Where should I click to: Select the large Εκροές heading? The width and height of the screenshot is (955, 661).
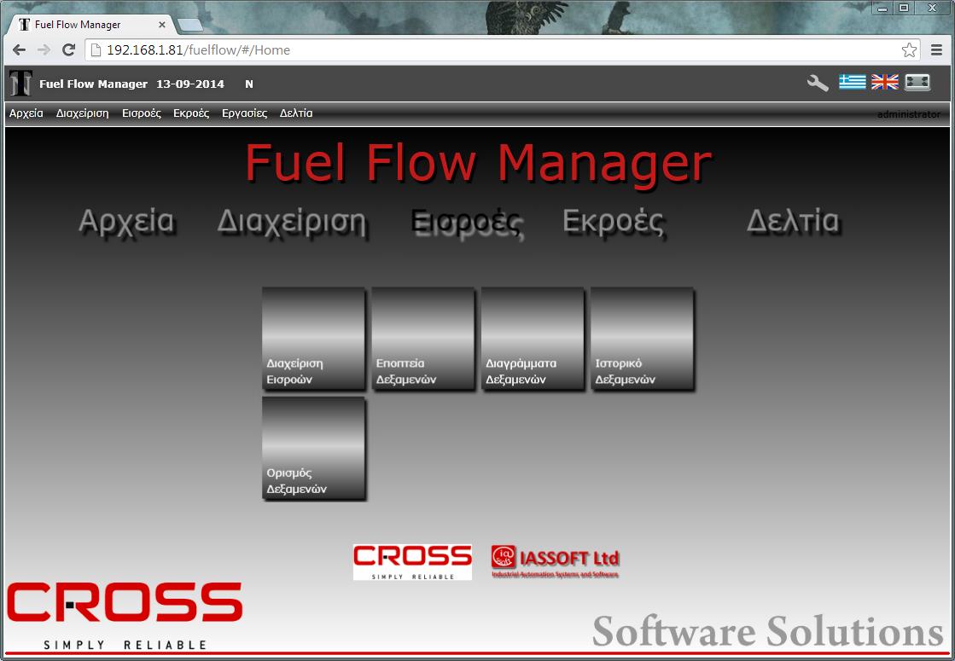[x=614, y=222]
